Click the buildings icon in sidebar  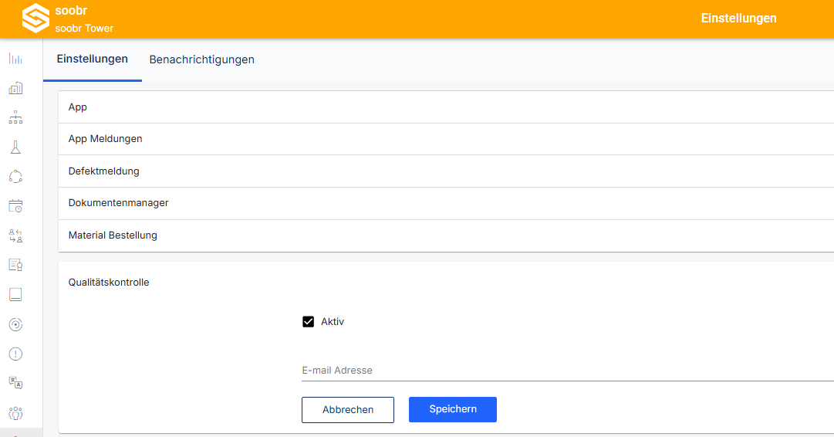15,88
